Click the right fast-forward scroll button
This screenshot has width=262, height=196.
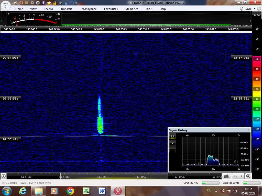pos(248,176)
